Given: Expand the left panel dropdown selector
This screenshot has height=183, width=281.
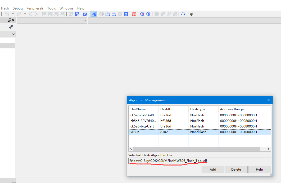Looking at the screenshot, I should (x=13, y=34).
